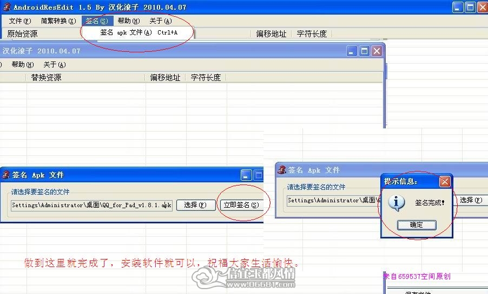Click path field in right signing dialog
Screen dimensions: 488x294
point(333,200)
